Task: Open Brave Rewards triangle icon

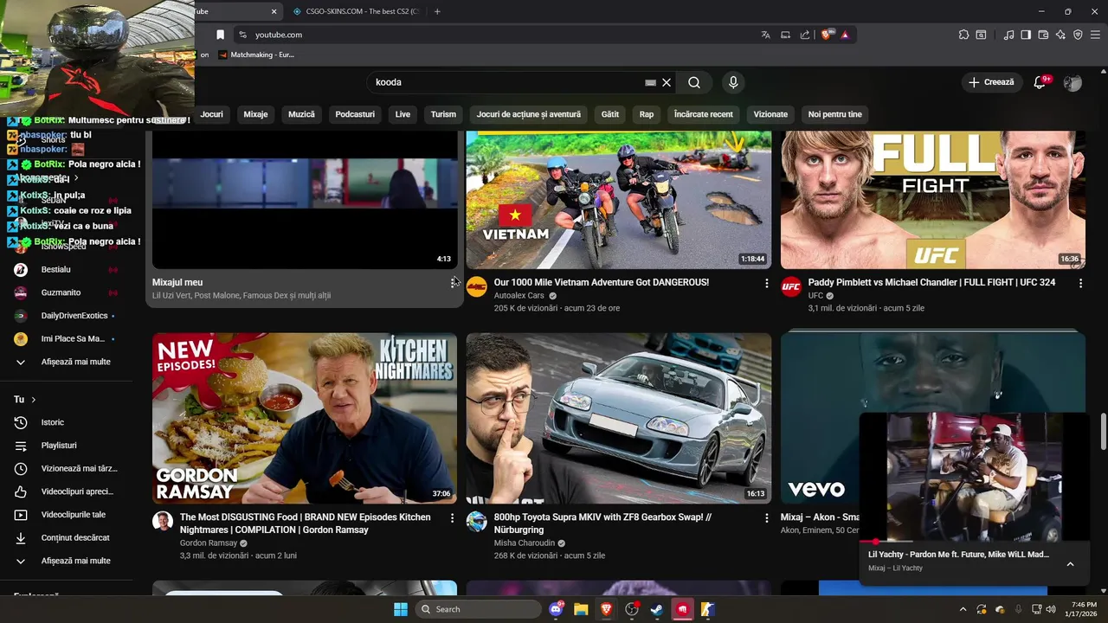Action: [844, 35]
